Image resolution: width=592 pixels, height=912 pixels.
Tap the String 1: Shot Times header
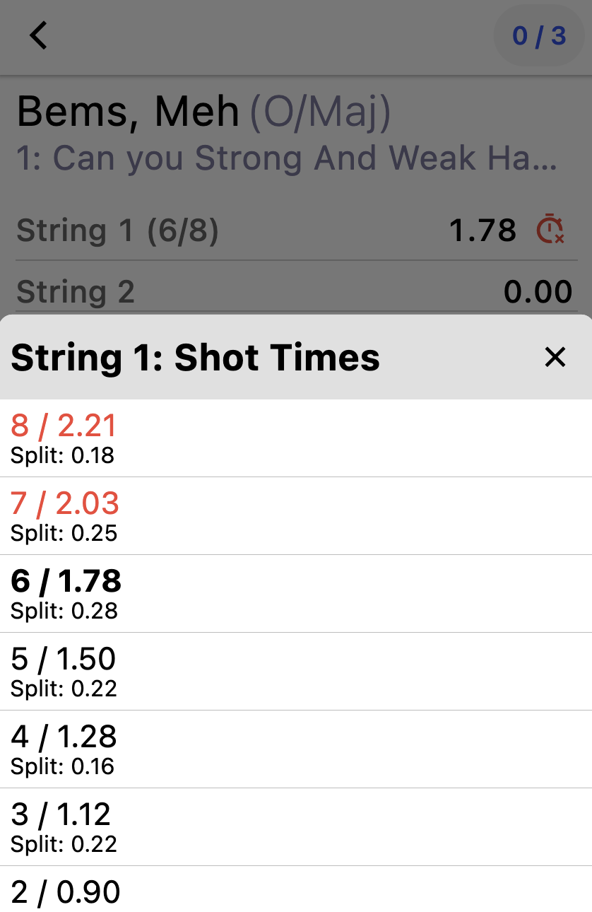point(196,358)
